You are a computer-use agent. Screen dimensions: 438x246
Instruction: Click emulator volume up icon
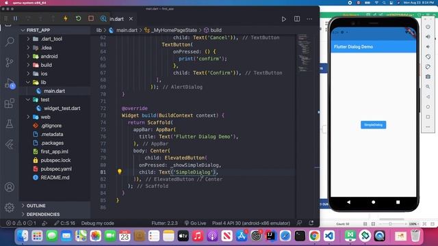coord(428,36)
